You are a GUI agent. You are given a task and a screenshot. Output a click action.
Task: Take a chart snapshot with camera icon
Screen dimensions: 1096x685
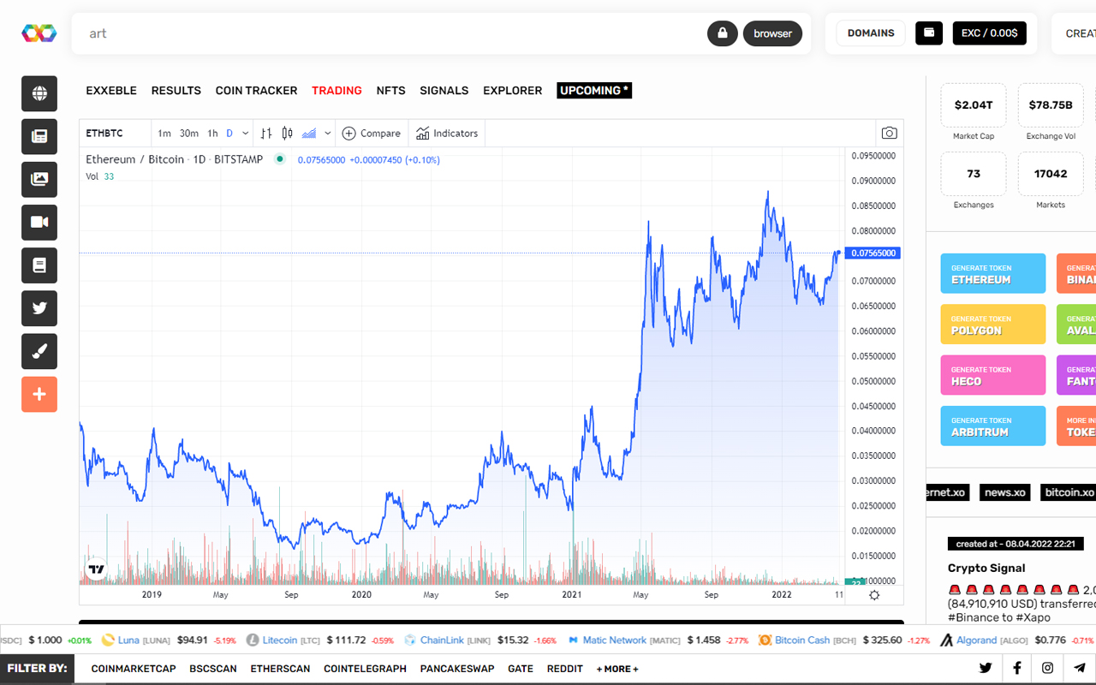tap(890, 133)
